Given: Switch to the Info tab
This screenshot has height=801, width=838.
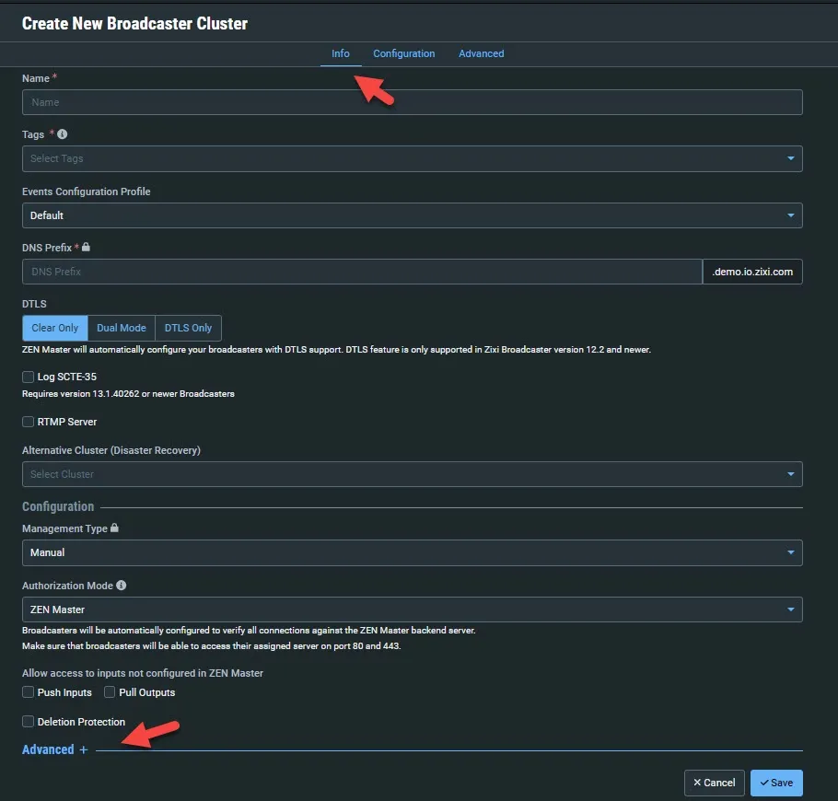Looking at the screenshot, I should point(341,53).
